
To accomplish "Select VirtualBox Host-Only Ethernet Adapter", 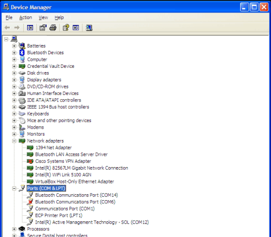I will pos(74,182).
